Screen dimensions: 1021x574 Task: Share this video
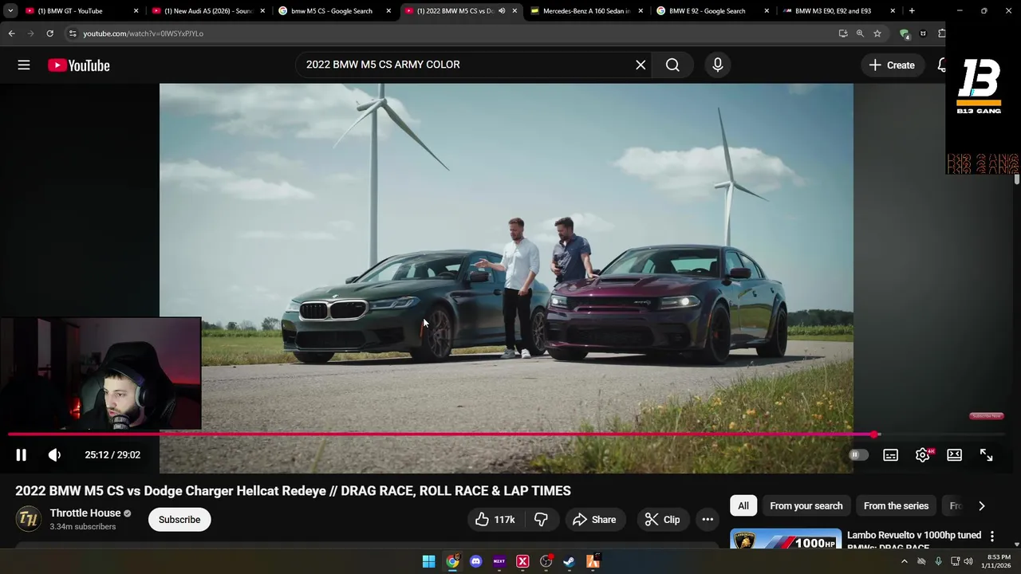pyautogui.click(x=594, y=520)
